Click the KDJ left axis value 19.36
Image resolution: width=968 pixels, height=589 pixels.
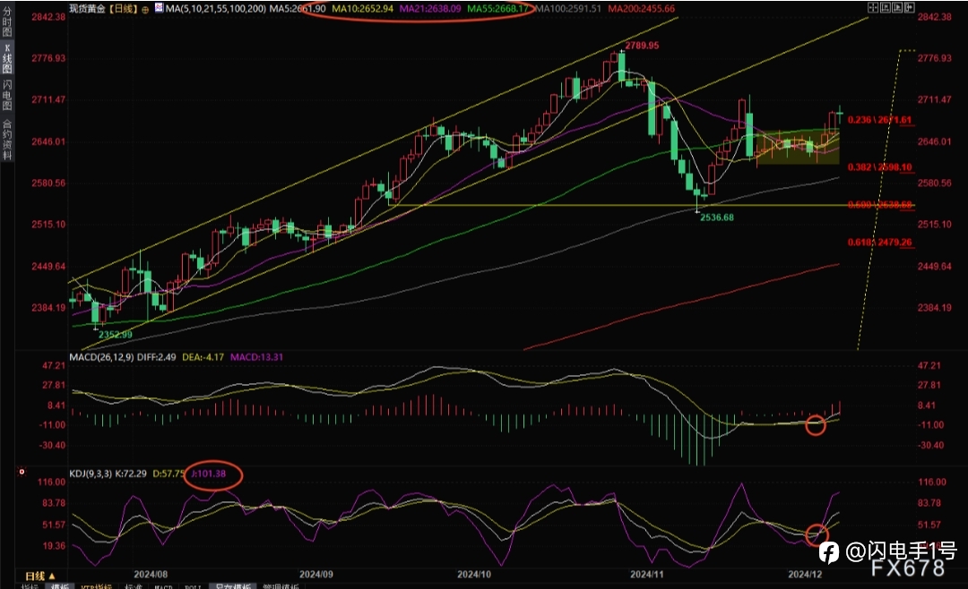tap(54, 546)
